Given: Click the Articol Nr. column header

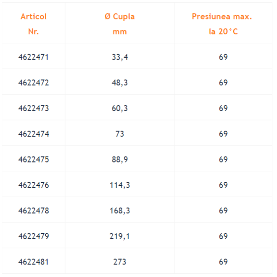Looking at the screenshot, I should click(34, 24).
